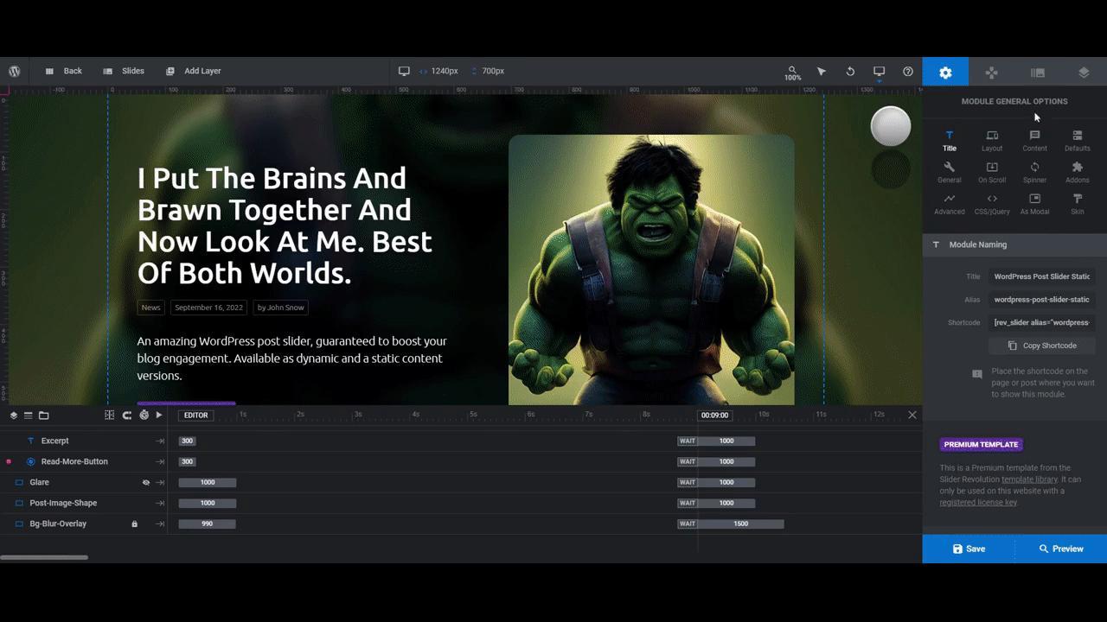Click the timeline frame selection grid icon
The width and height of the screenshot is (1107, 622).
coord(109,416)
